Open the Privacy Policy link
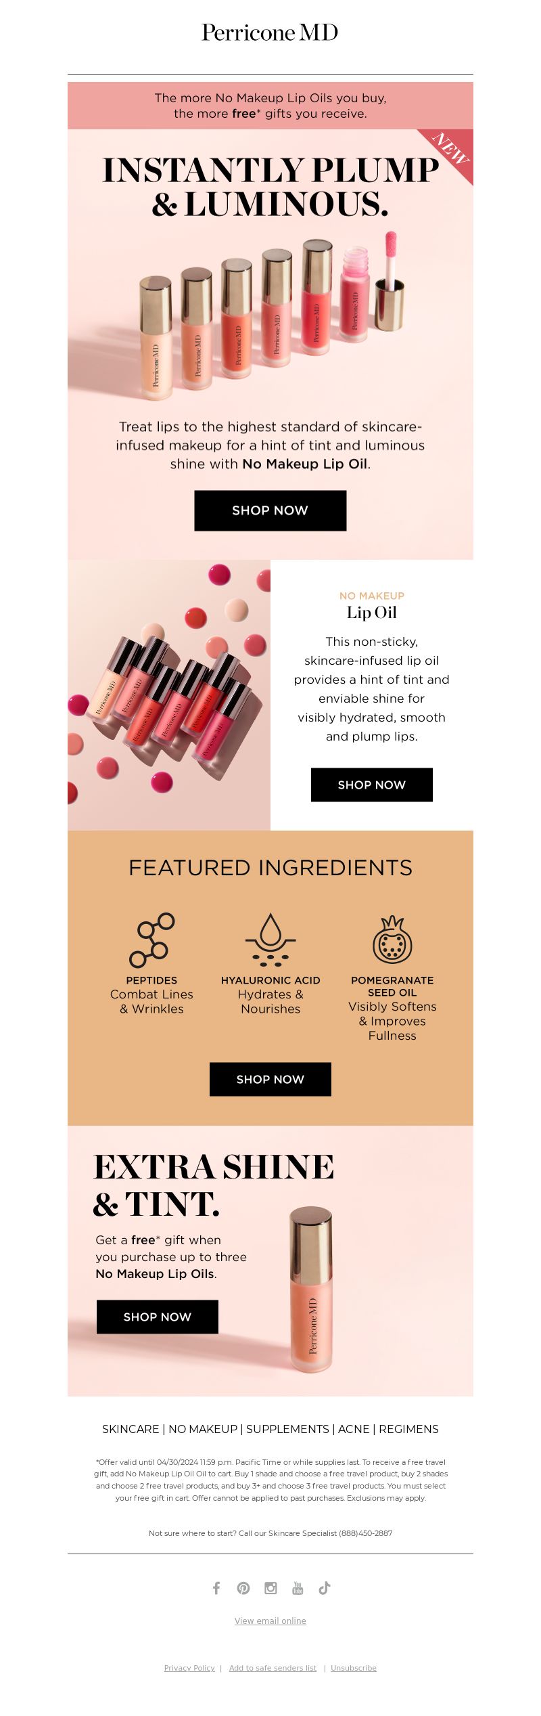 (189, 1668)
